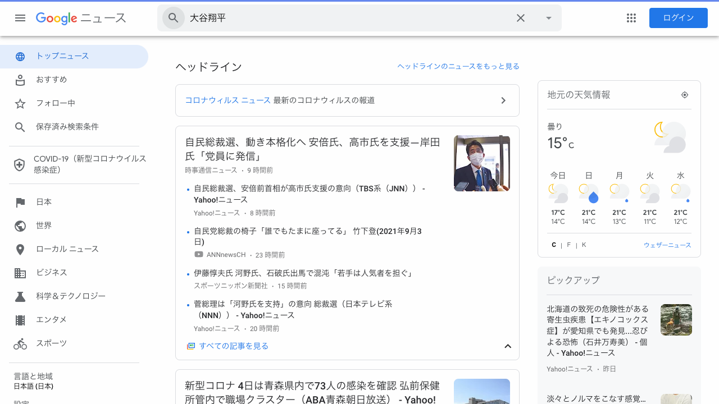
Task: Expand the コロナウィルス report card chevron
Action: pos(503,100)
